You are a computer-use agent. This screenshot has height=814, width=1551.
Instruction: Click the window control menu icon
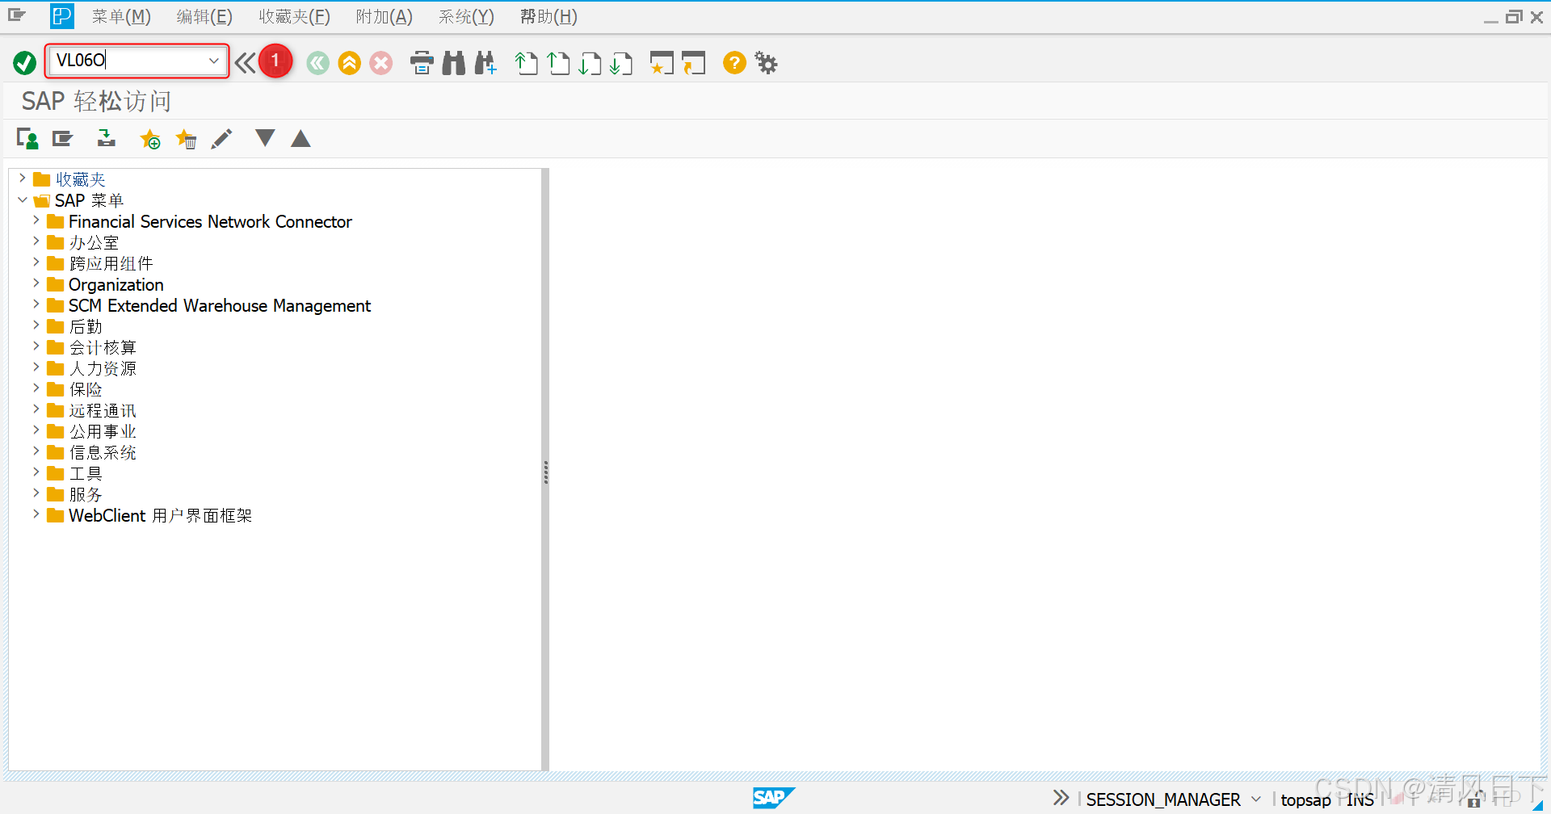click(16, 15)
